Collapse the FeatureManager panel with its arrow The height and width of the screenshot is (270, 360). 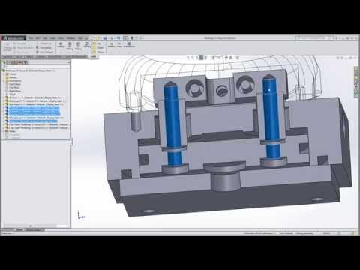69,62
